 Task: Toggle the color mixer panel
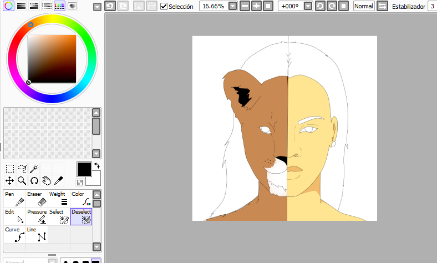[x=47, y=6]
